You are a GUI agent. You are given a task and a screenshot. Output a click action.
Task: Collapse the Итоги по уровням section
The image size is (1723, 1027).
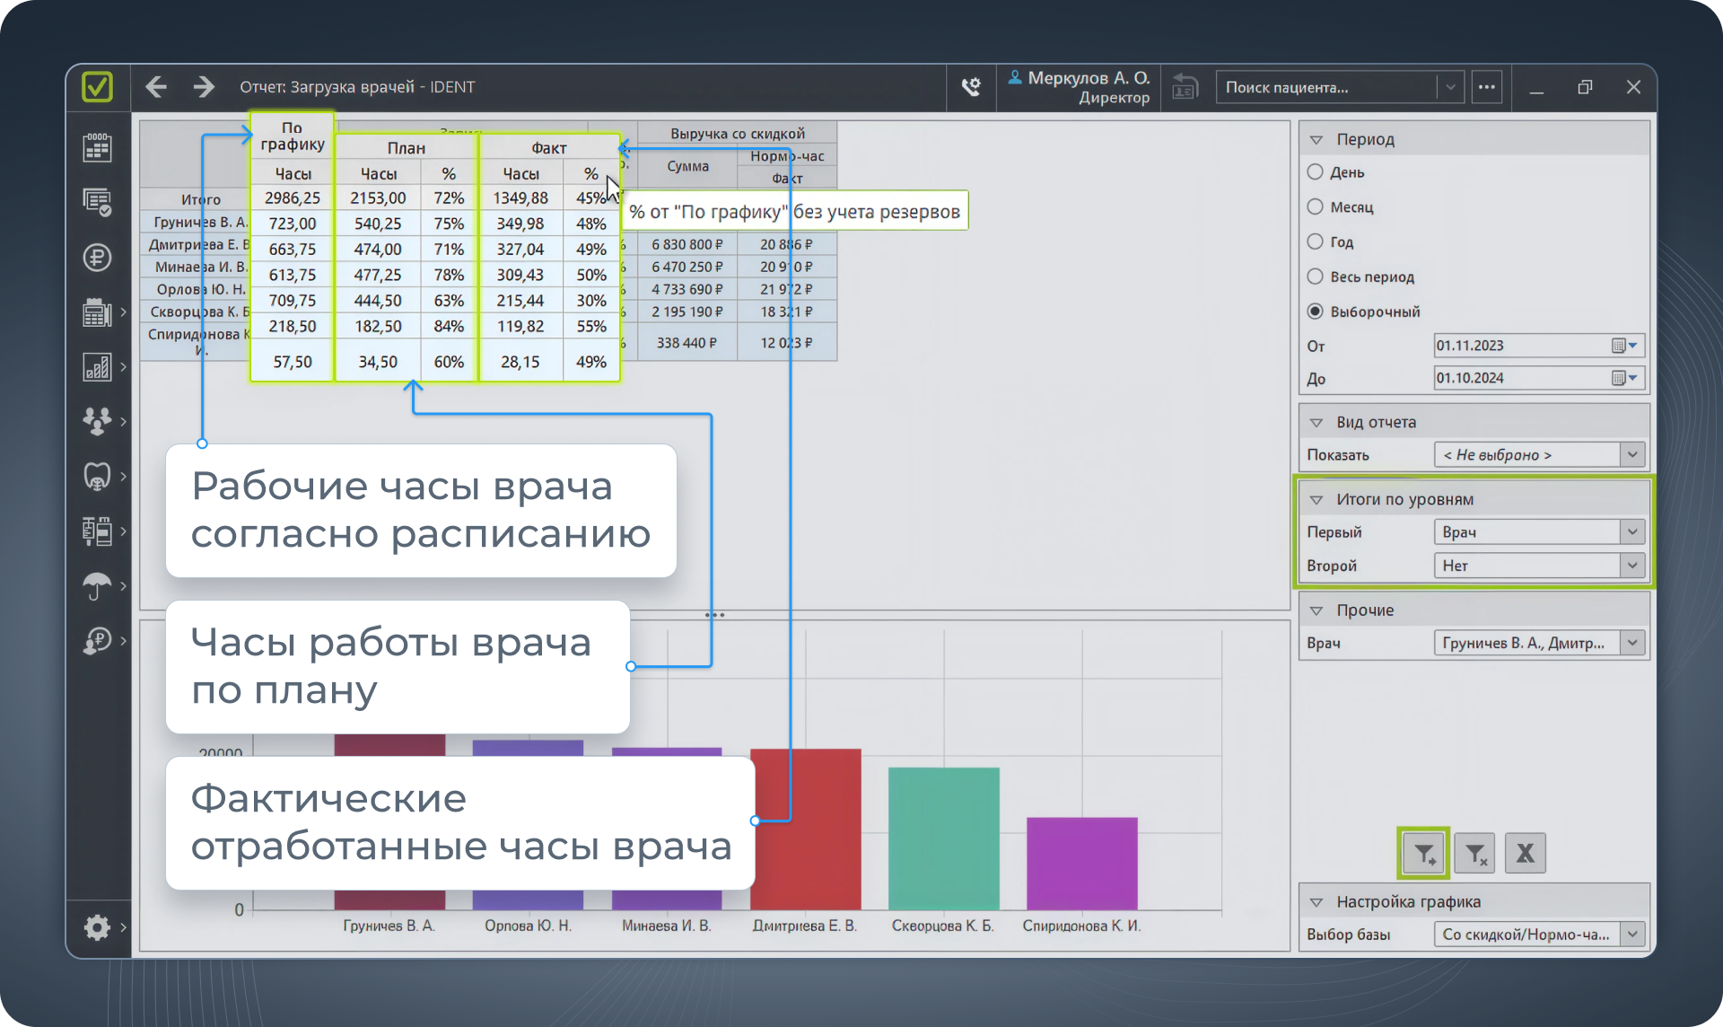pyautogui.click(x=1316, y=500)
